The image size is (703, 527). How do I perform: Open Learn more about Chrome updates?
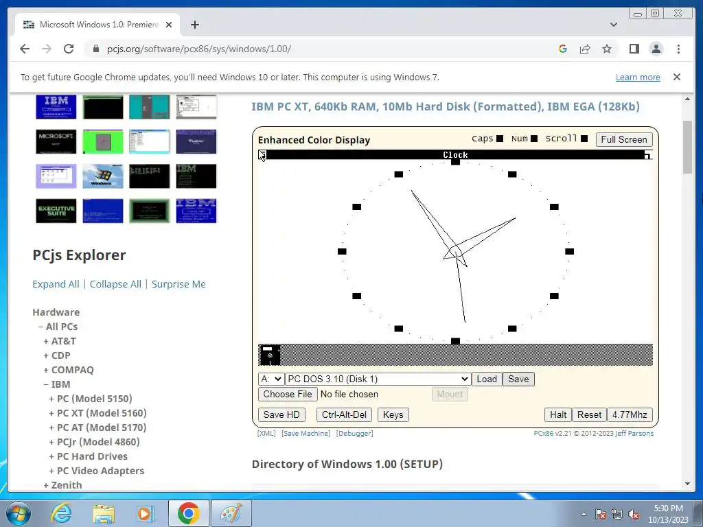(638, 77)
